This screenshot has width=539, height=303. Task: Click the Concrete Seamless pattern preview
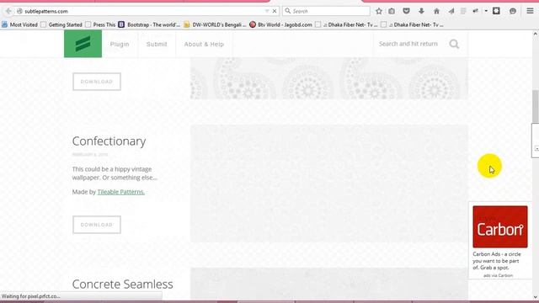(329, 283)
